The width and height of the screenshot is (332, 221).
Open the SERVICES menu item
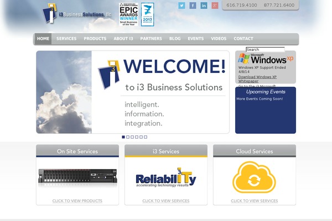click(66, 39)
